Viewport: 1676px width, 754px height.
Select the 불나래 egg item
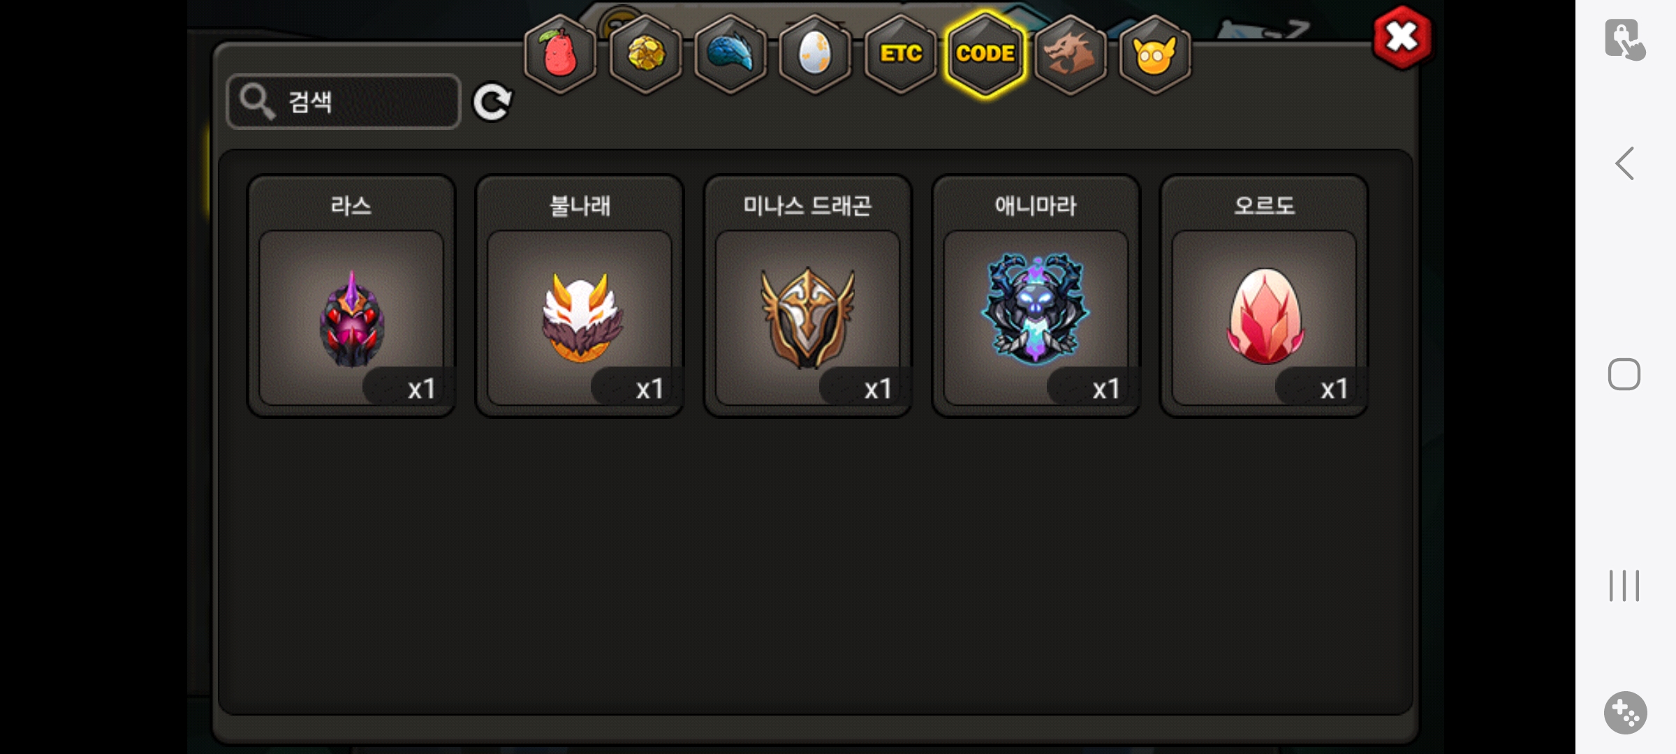[x=580, y=296]
